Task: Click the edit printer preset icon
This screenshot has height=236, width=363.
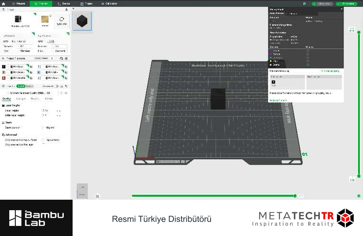Action: click(x=67, y=10)
